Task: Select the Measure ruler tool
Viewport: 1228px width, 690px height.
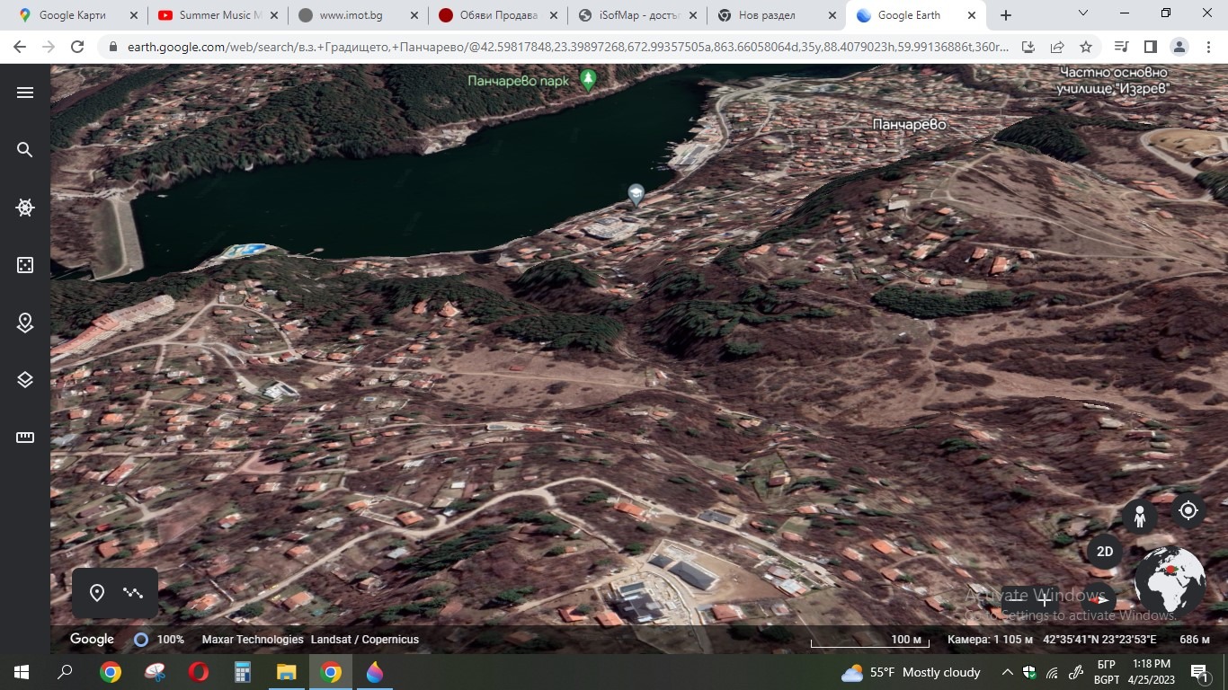Action: click(x=25, y=438)
